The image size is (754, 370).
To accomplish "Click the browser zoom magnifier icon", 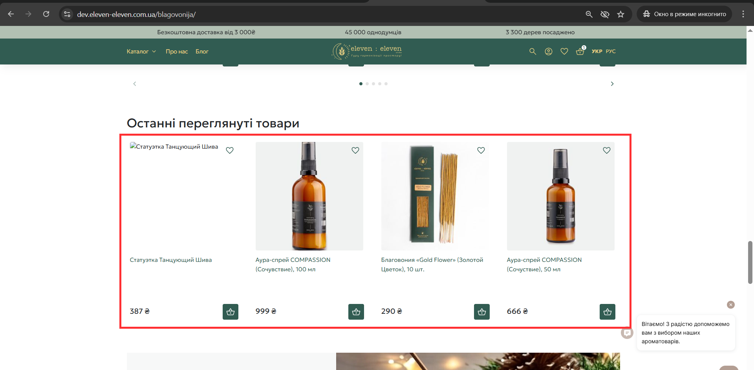I will coord(589,14).
